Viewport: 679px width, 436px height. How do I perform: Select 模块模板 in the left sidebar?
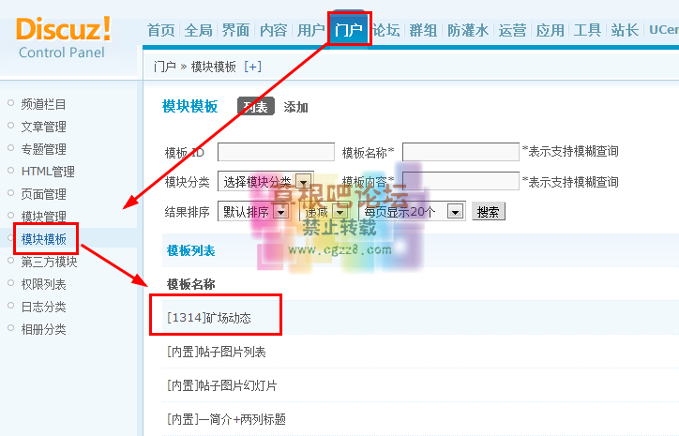[x=43, y=239]
